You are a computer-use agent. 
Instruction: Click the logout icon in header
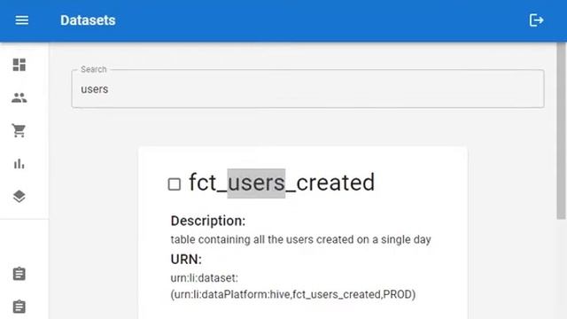pyautogui.click(x=536, y=20)
